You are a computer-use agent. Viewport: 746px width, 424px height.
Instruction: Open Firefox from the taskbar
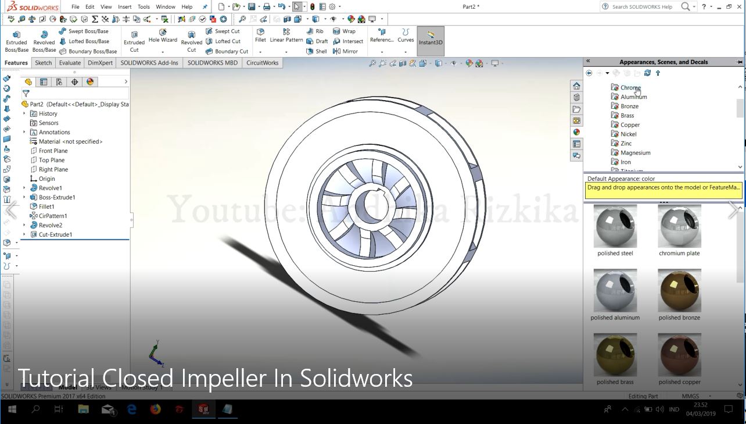pyautogui.click(x=155, y=409)
